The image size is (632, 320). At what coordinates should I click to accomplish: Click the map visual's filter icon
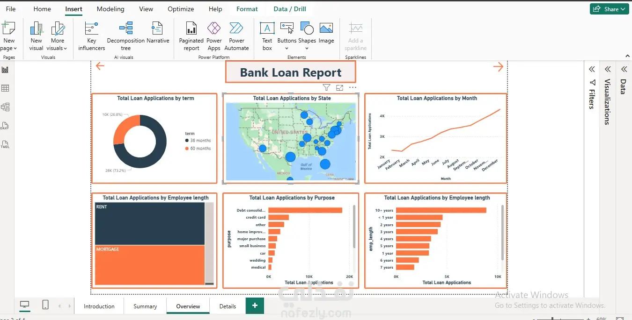pyautogui.click(x=326, y=87)
